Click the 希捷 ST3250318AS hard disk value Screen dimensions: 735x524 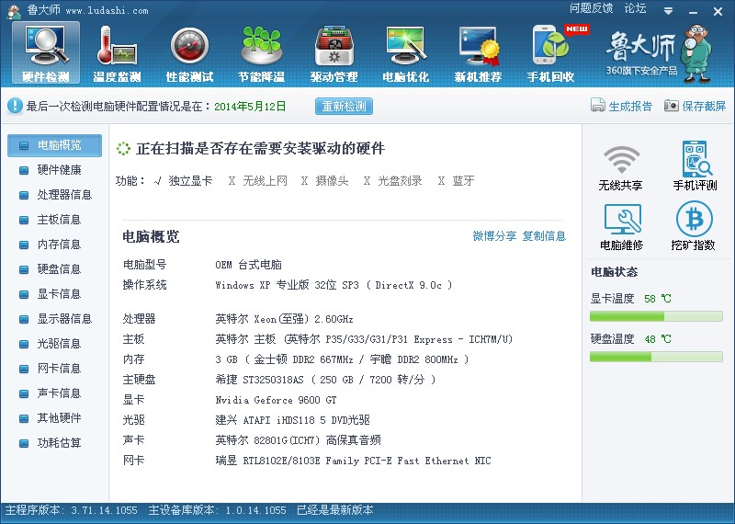tap(325, 380)
